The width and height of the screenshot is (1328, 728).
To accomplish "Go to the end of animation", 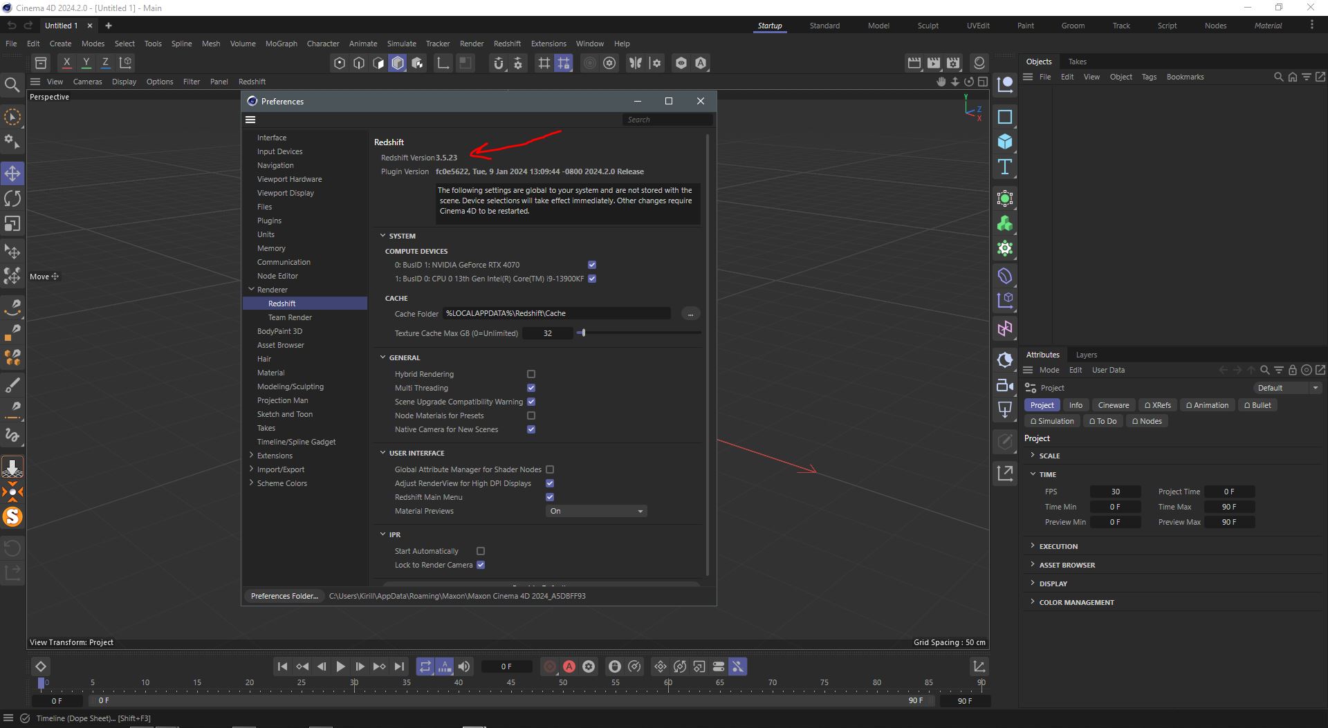I will (399, 666).
